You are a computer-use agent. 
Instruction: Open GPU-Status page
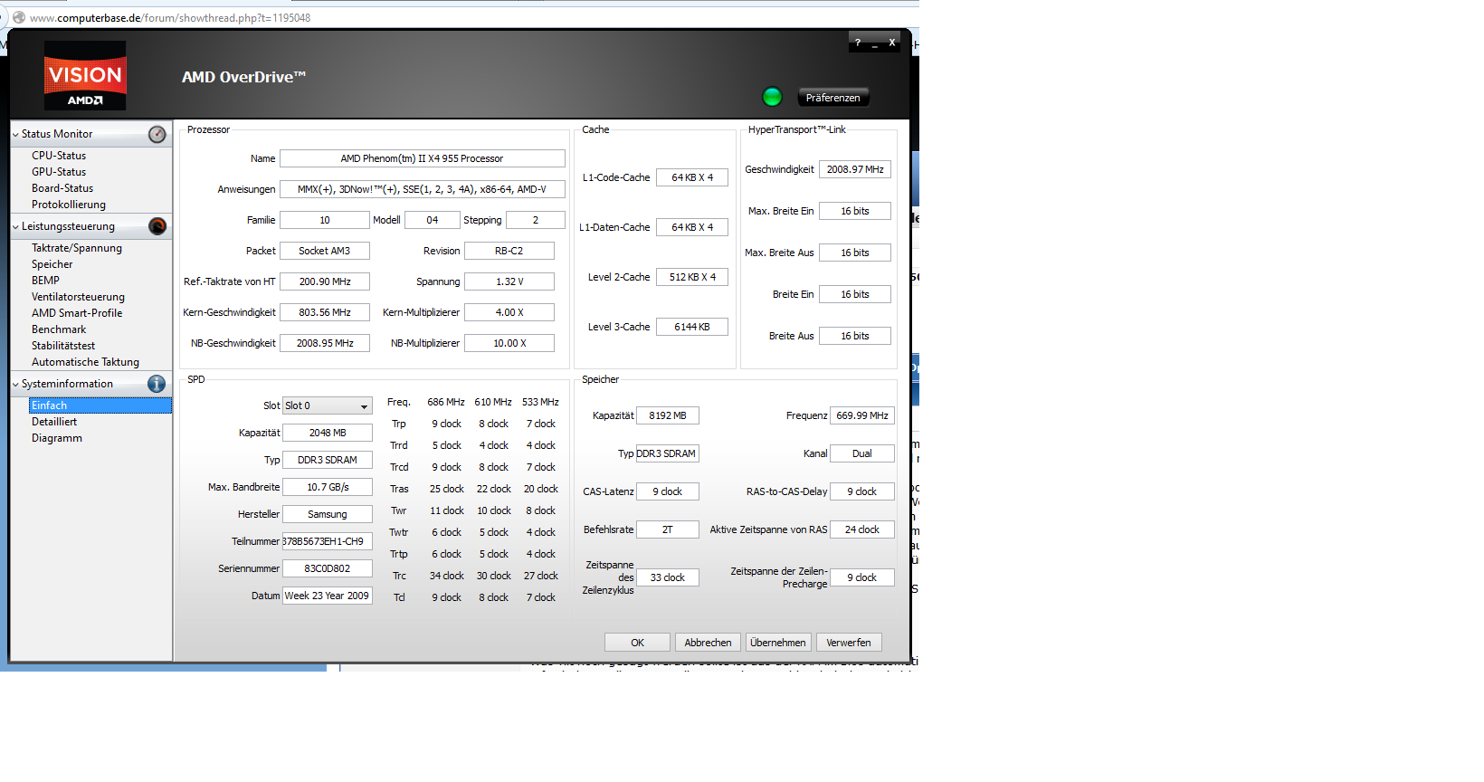coord(59,172)
